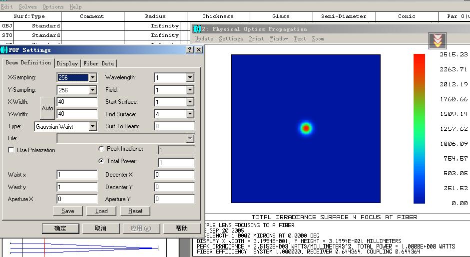
Task: Click the Load button
Action: point(101,211)
